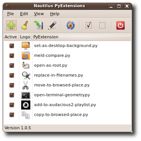141x141 pixels.
Task: Click the Active column header
Action: coord(11,37)
